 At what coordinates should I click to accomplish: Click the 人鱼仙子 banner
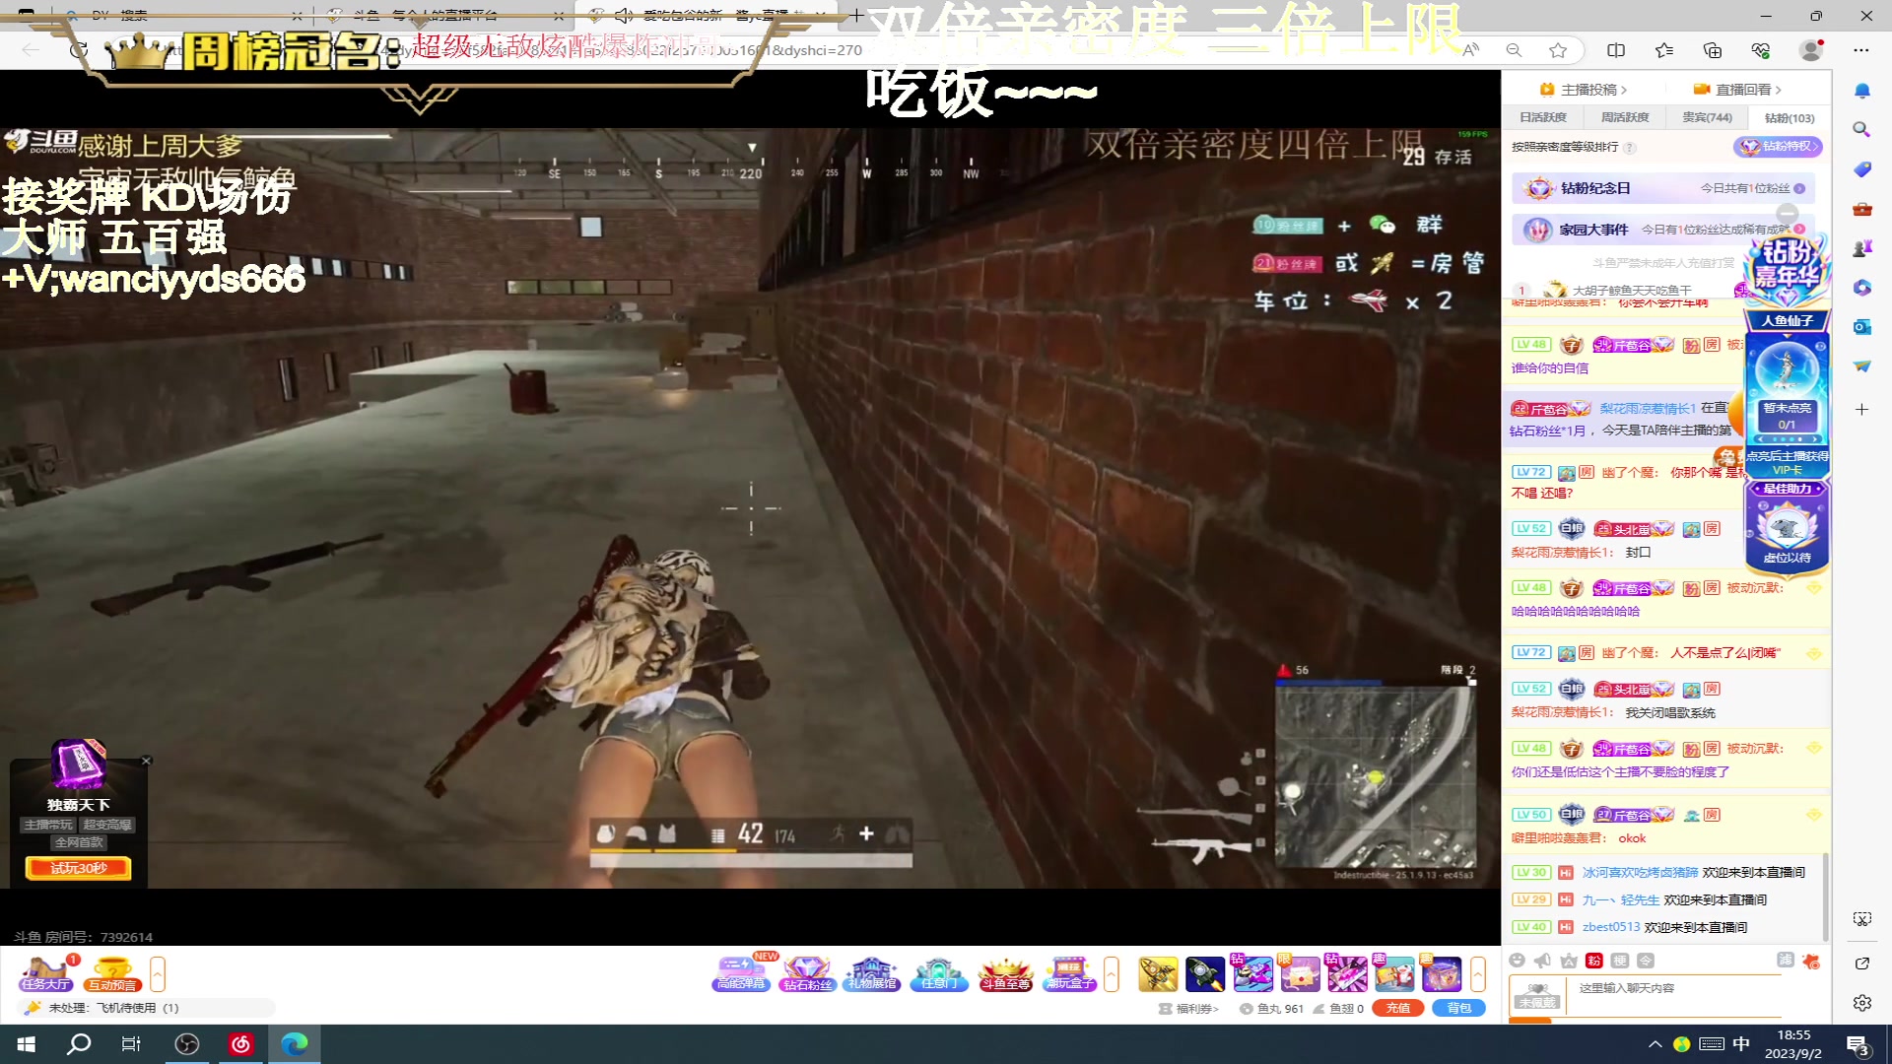[1787, 321]
